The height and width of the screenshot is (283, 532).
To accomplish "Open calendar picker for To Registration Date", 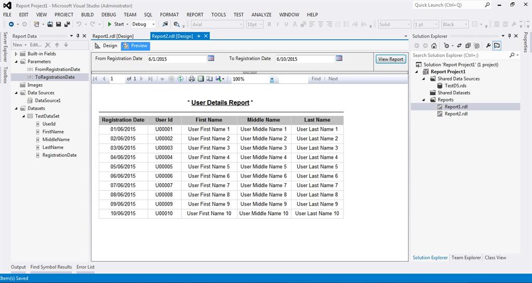I will 339,59.
